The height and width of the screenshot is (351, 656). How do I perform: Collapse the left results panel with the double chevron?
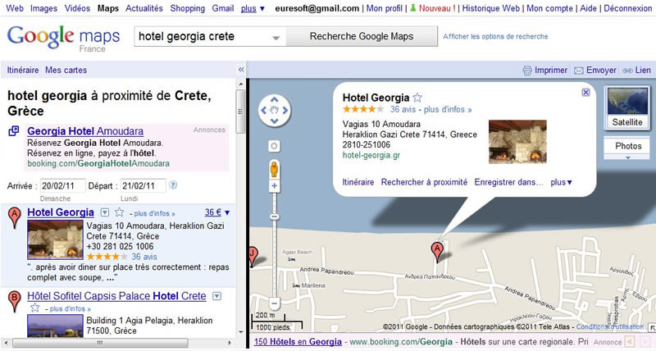click(240, 71)
